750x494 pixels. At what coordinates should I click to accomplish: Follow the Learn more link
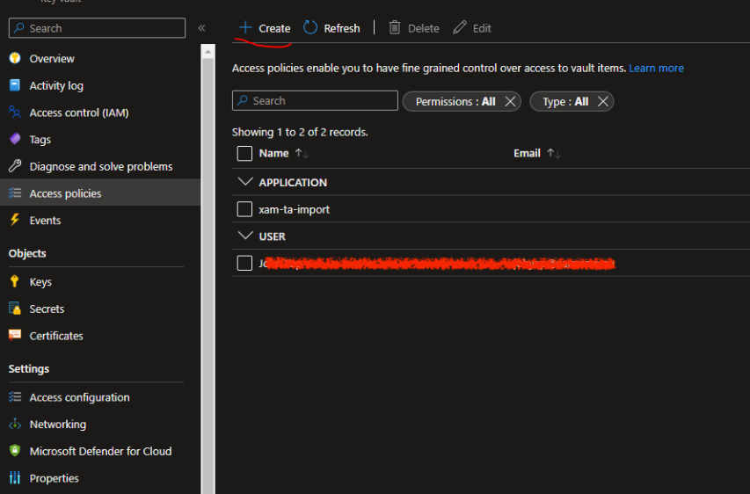[x=656, y=68]
